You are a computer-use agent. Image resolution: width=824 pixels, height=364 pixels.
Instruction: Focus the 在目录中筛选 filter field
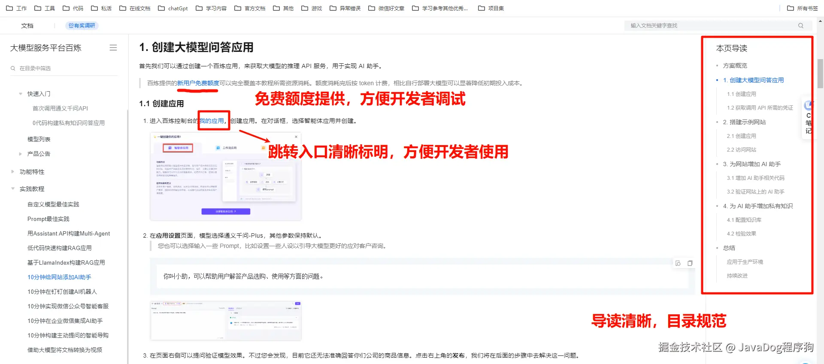(x=64, y=69)
